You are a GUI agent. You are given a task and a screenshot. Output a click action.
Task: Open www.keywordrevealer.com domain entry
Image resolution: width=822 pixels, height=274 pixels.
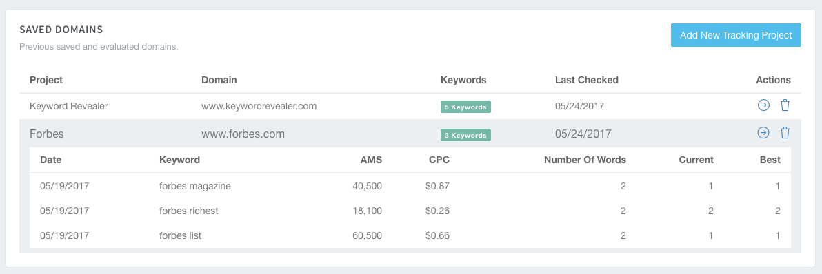click(259, 106)
